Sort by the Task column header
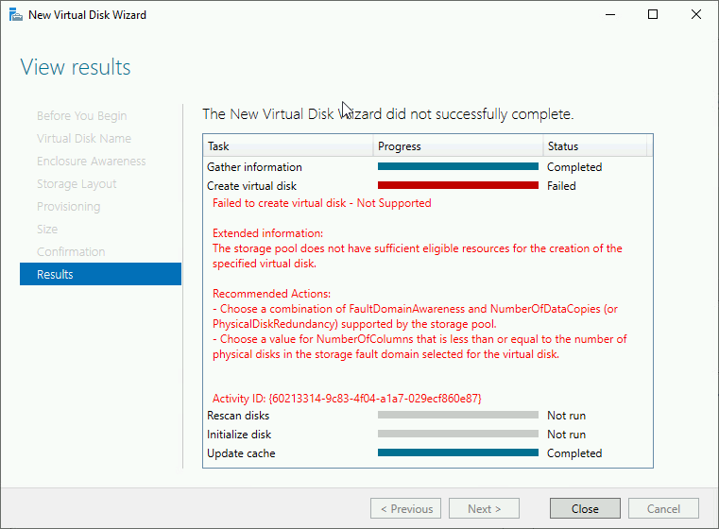The image size is (719, 529). point(288,146)
